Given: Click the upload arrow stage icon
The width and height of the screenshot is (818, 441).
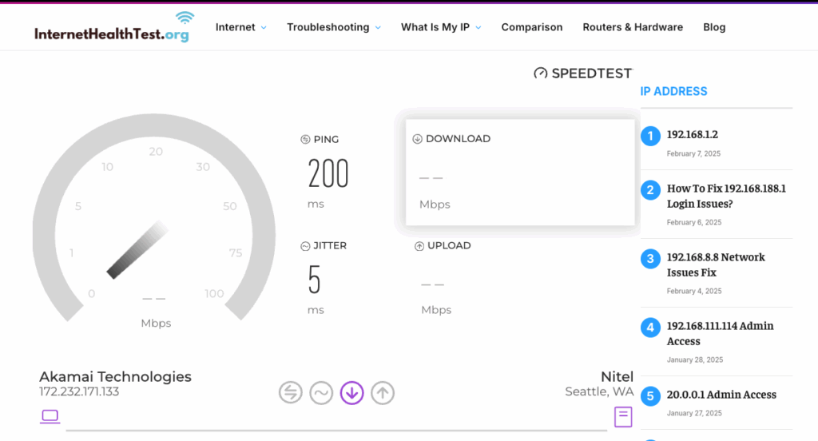Looking at the screenshot, I should (x=383, y=392).
